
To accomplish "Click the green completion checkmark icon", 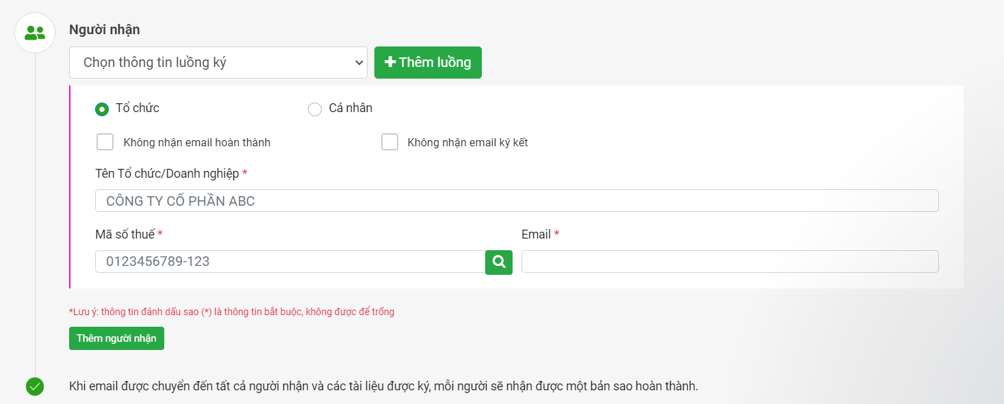I will [35, 386].
